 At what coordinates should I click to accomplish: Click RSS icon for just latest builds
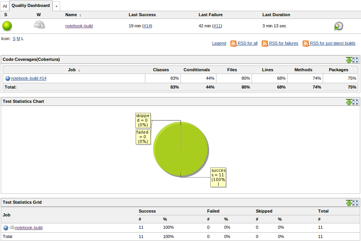[306, 44]
